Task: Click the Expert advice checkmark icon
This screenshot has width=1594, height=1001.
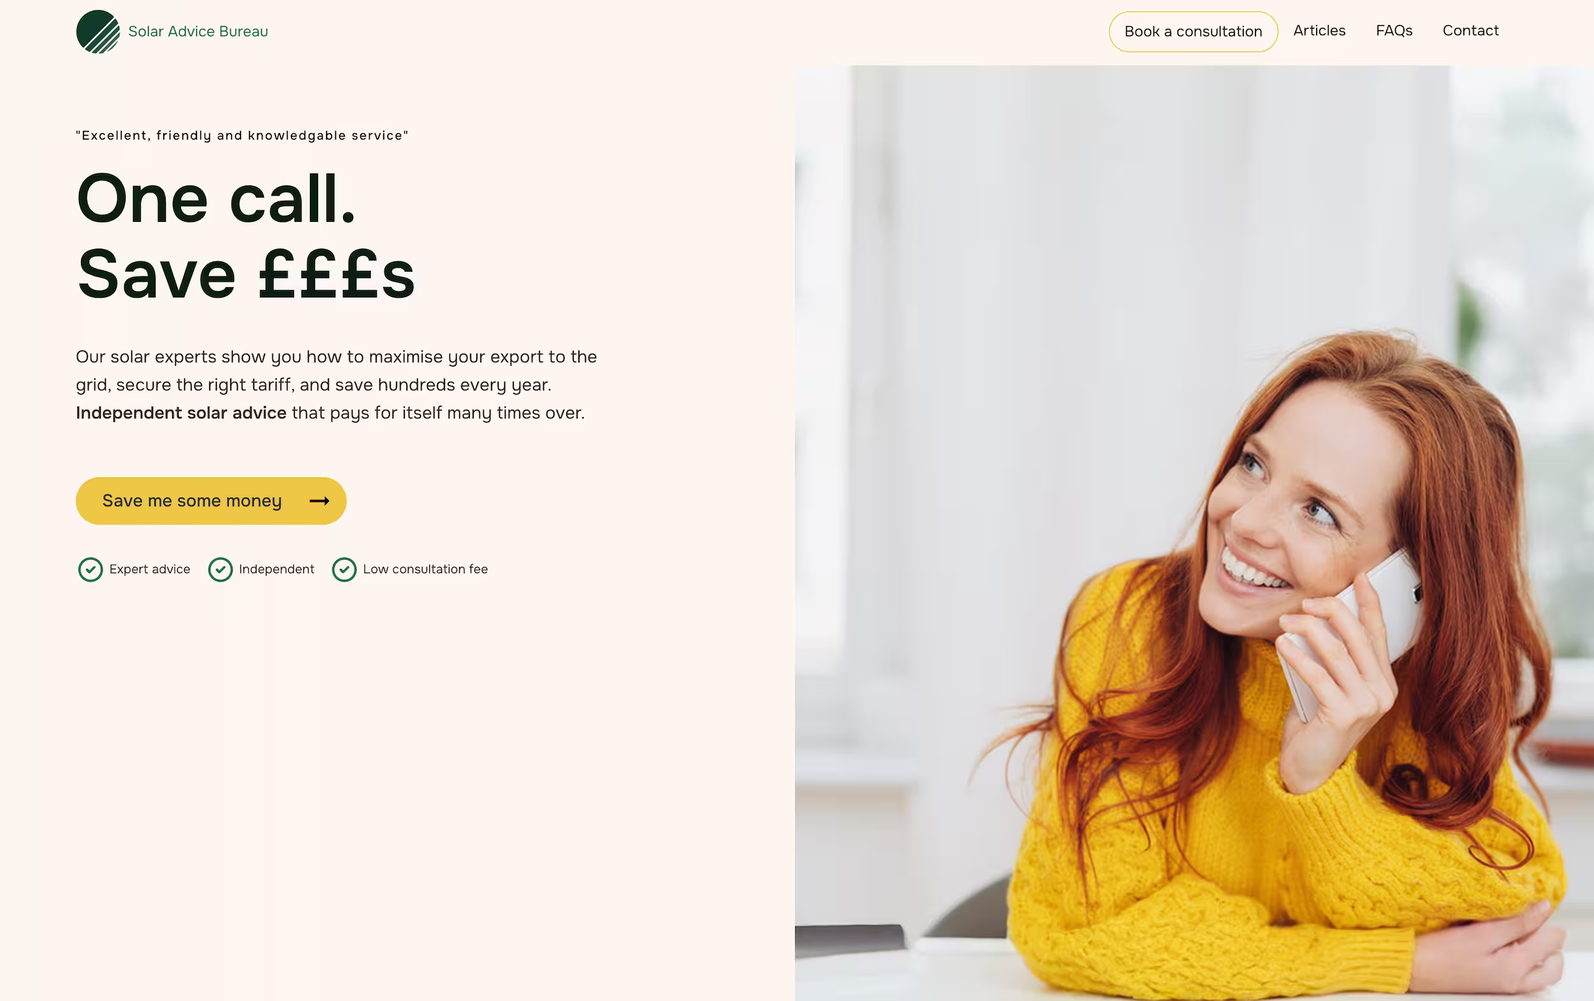Action: click(91, 569)
